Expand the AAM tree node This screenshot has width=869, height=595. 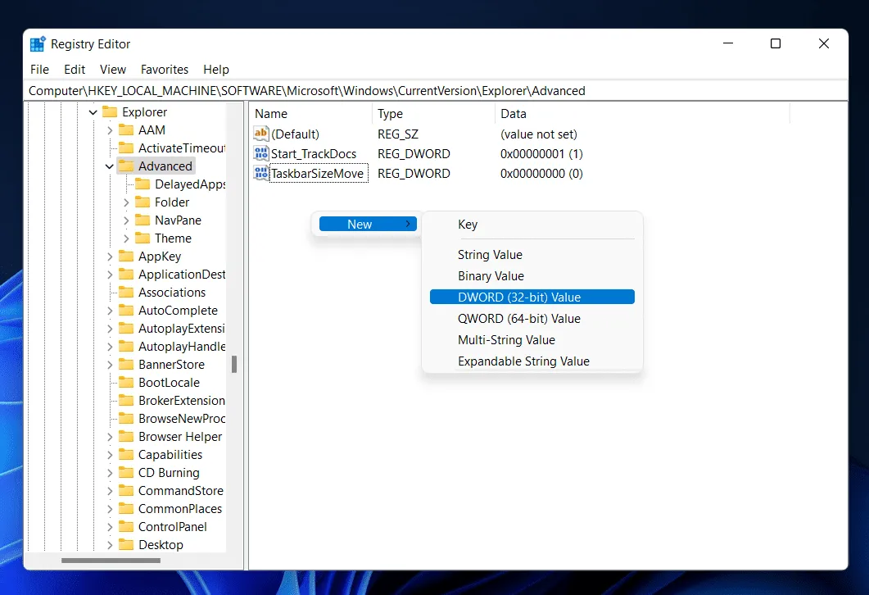110,130
